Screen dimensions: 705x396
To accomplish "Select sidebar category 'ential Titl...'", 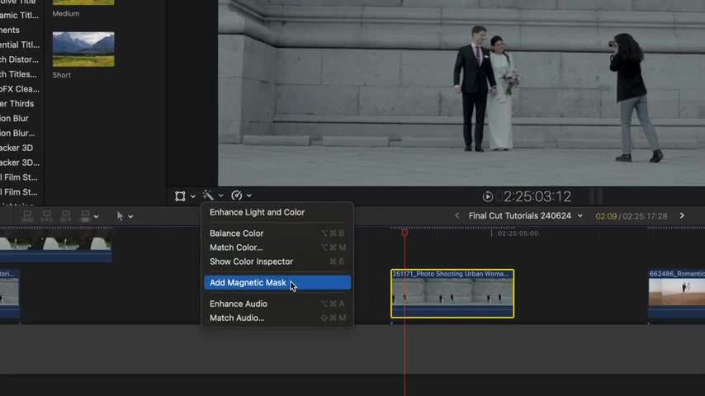I will [x=20, y=45].
